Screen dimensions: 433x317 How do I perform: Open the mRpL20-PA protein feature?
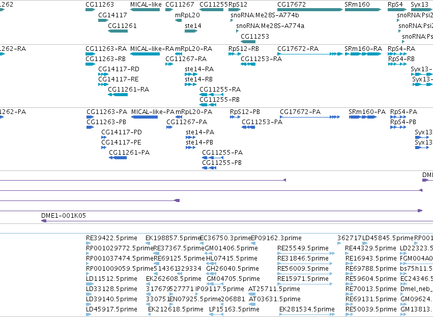coord(179,117)
